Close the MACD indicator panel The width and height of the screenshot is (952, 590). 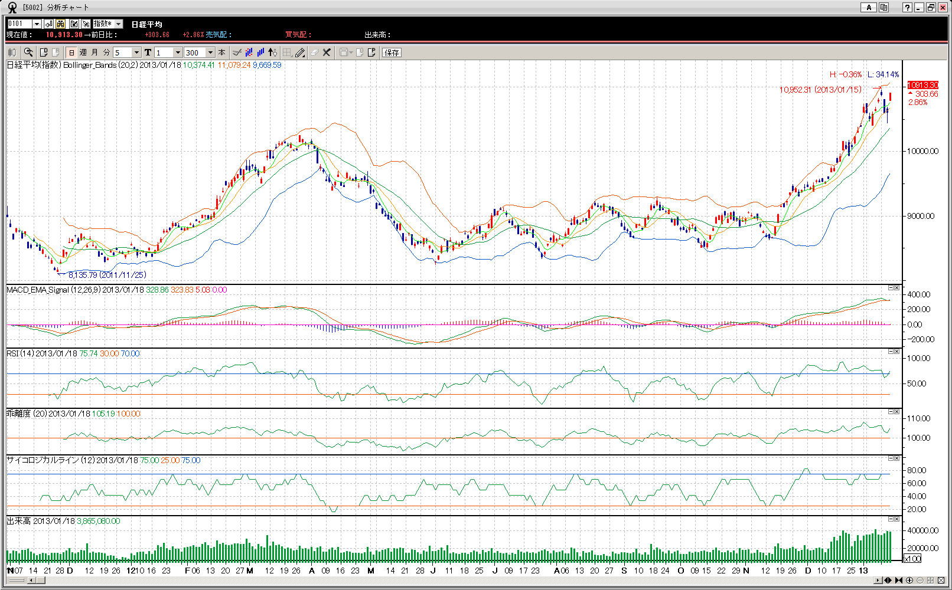[896, 288]
